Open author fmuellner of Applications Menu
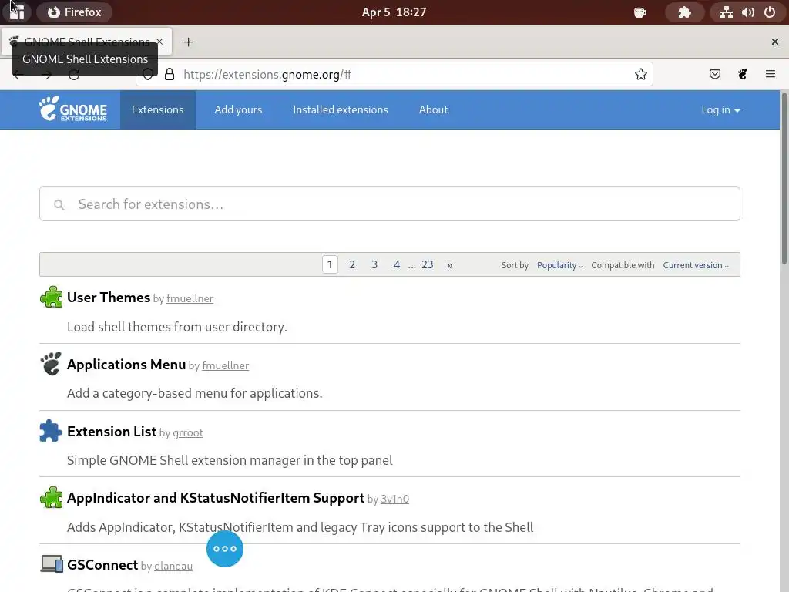The image size is (789, 592). click(226, 365)
